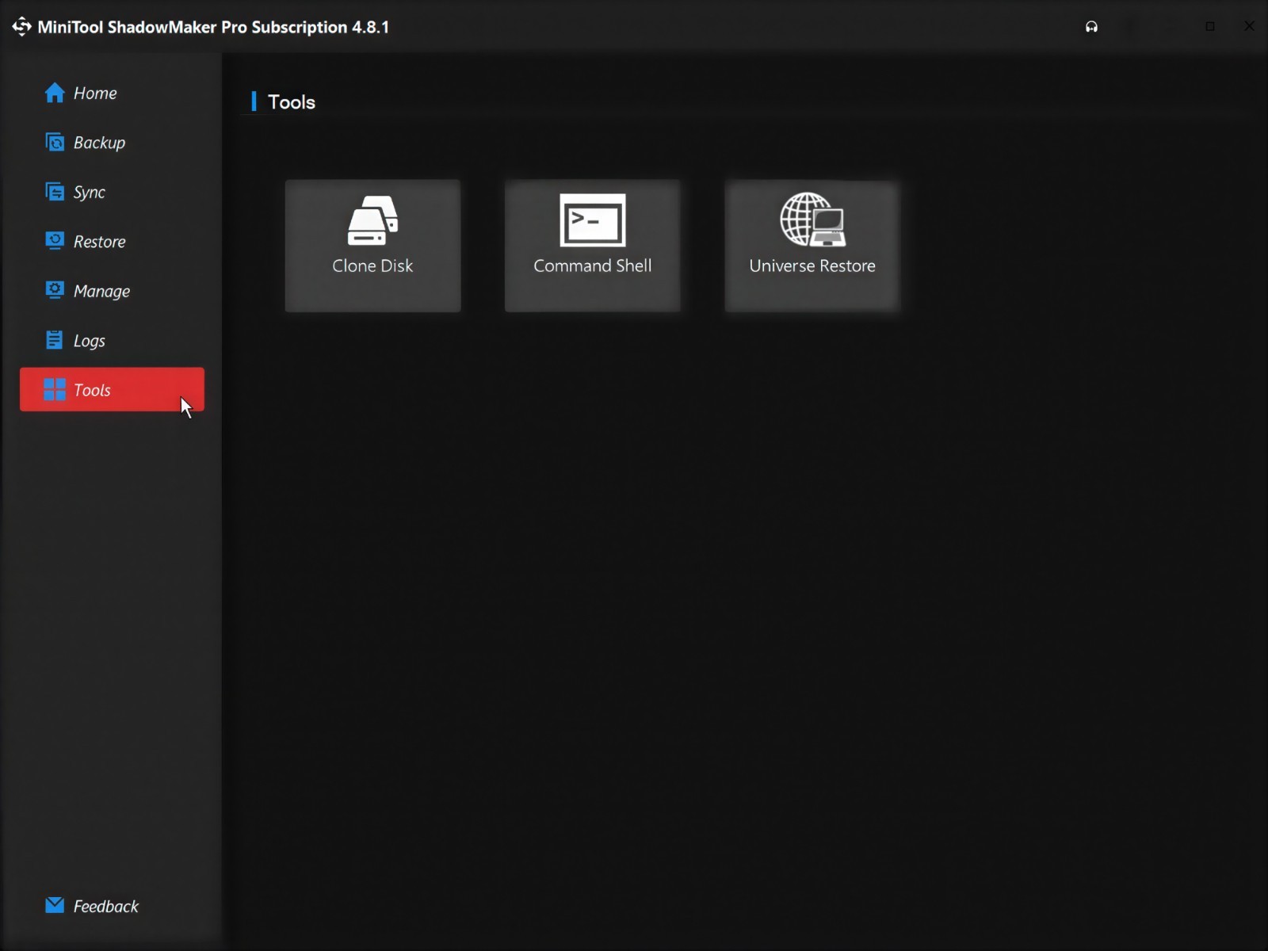
Task: Switch to the Sync page
Action: tap(112, 193)
